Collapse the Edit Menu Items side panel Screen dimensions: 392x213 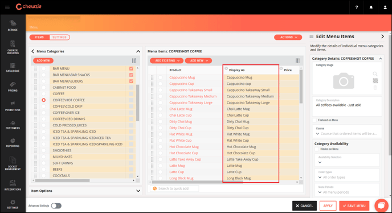382,36
